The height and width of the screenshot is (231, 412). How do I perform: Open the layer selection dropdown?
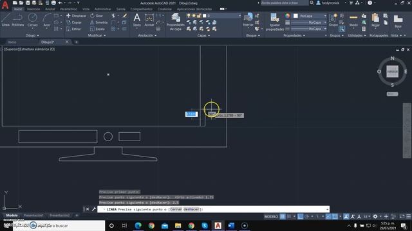pyautogui.click(x=239, y=15)
